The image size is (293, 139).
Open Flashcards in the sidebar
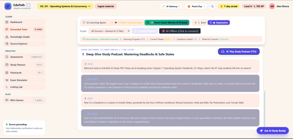tap(24, 73)
